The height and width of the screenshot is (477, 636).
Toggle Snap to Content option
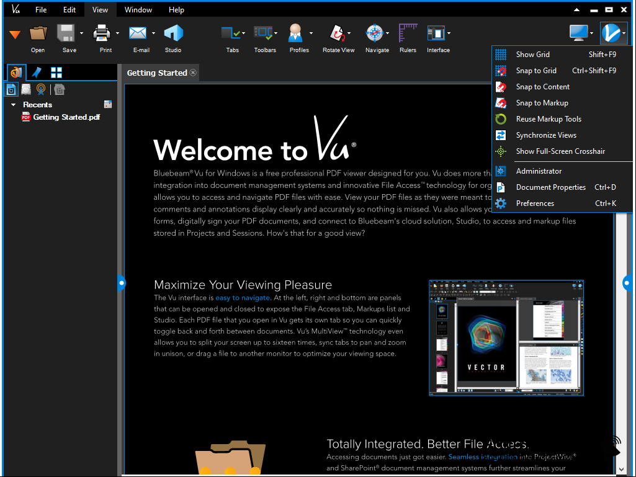tap(562, 87)
